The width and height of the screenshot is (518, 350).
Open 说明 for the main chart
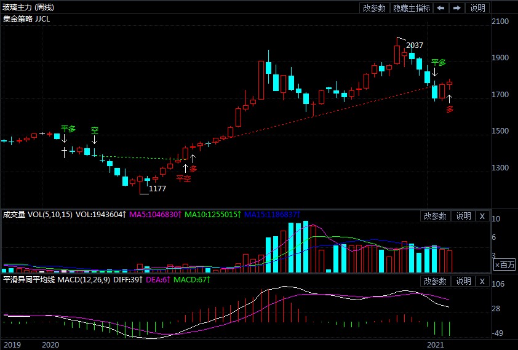477,8
